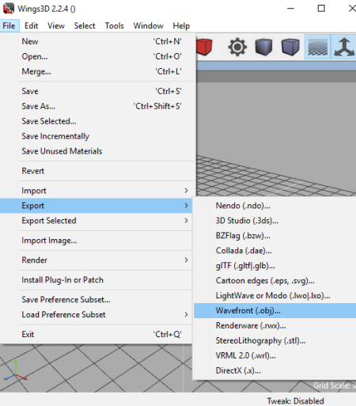
Task: Select Save Incrementally entry
Action: click(x=97, y=136)
